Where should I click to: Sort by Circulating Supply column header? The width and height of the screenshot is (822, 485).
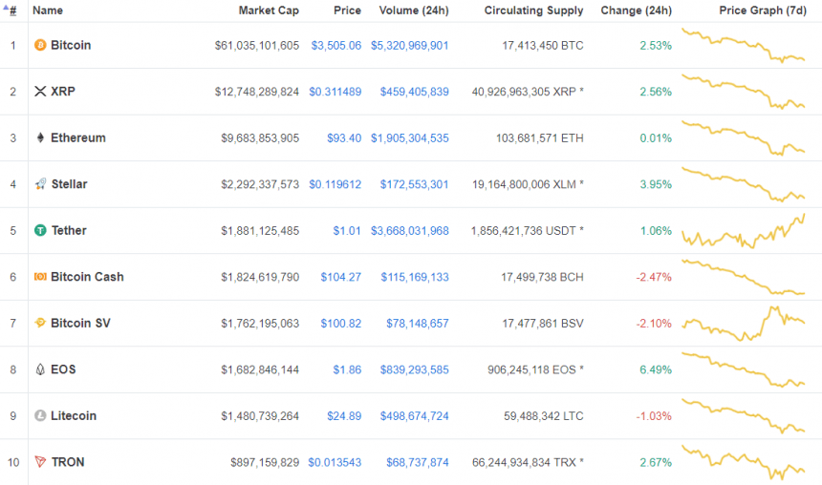click(533, 11)
